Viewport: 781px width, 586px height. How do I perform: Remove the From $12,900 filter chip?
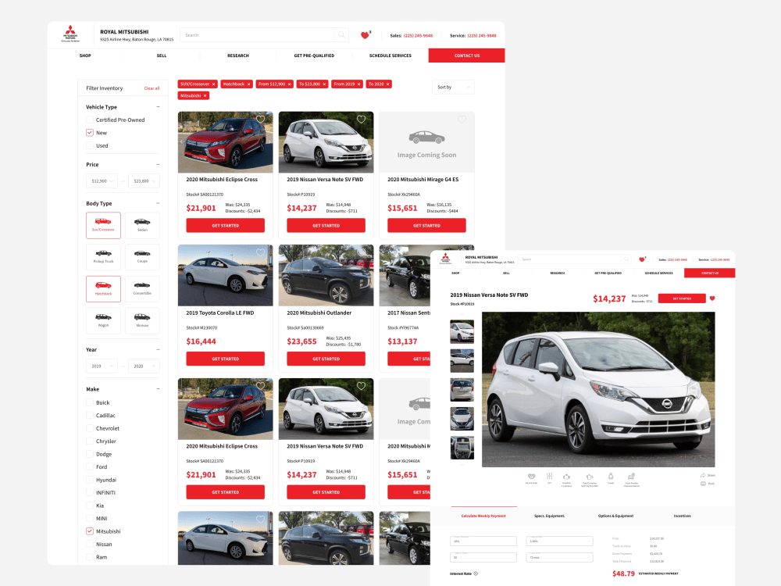[x=290, y=84]
